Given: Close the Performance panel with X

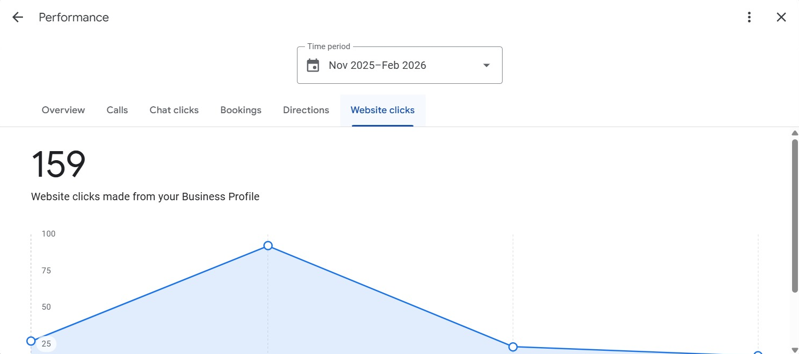Looking at the screenshot, I should pos(781,17).
